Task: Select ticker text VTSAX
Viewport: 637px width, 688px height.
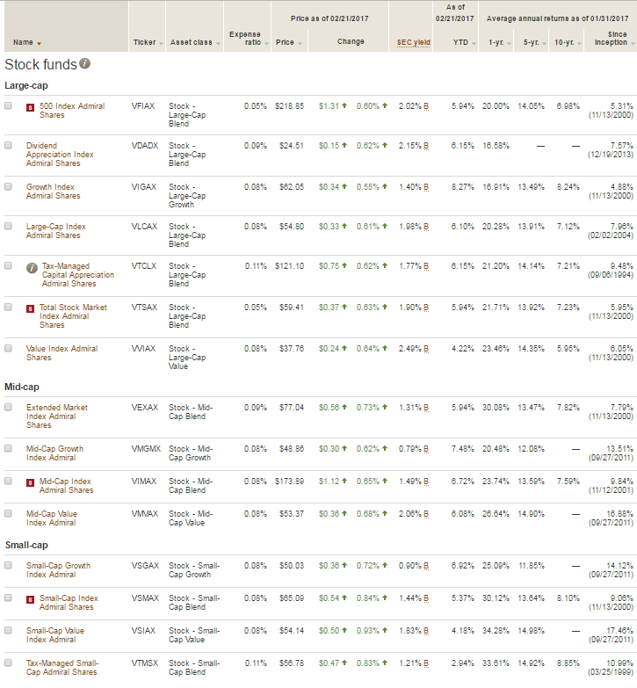Action: [x=144, y=308]
